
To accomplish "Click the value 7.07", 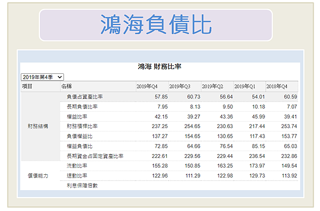I will (x=292, y=107).
